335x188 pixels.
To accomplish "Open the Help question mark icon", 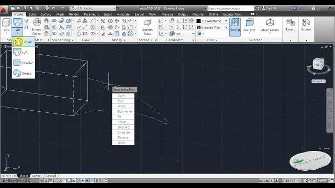I will tap(313, 8).
